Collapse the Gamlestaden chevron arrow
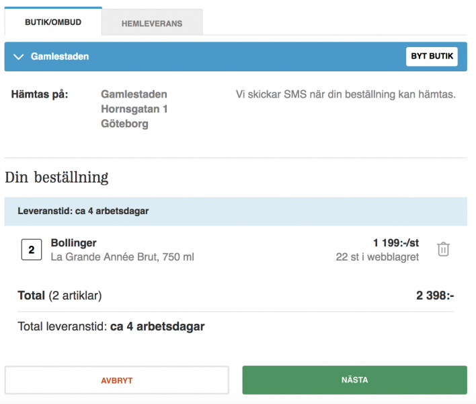 pyautogui.click(x=19, y=57)
